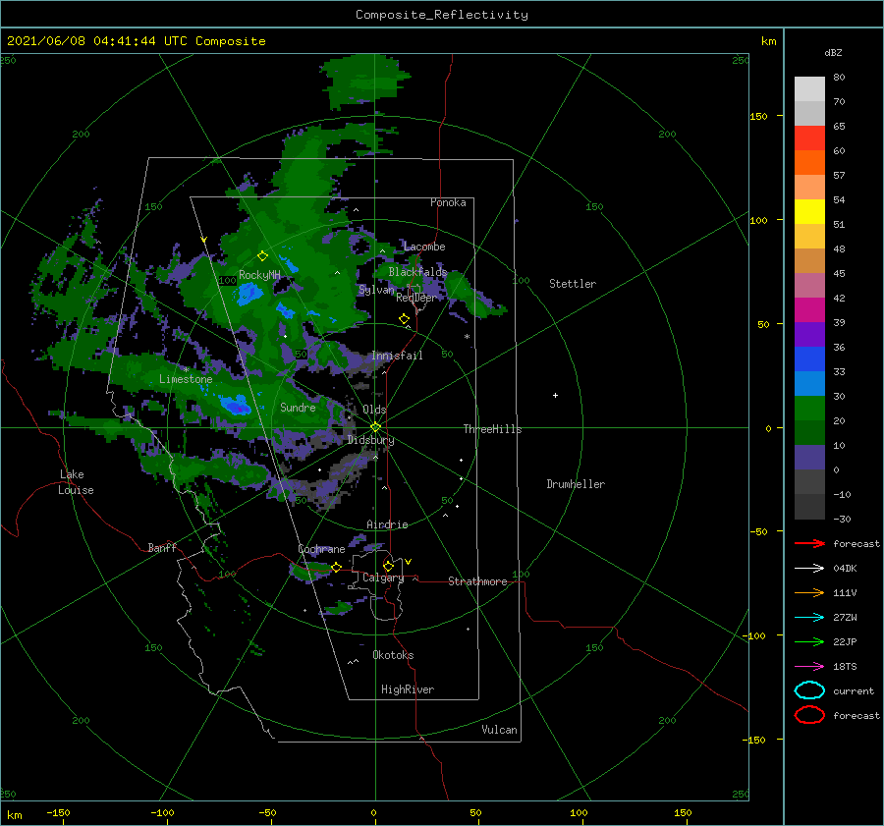This screenshot has height=826, width=884.
Task: Click the Drumheller label
Action: 576,484
